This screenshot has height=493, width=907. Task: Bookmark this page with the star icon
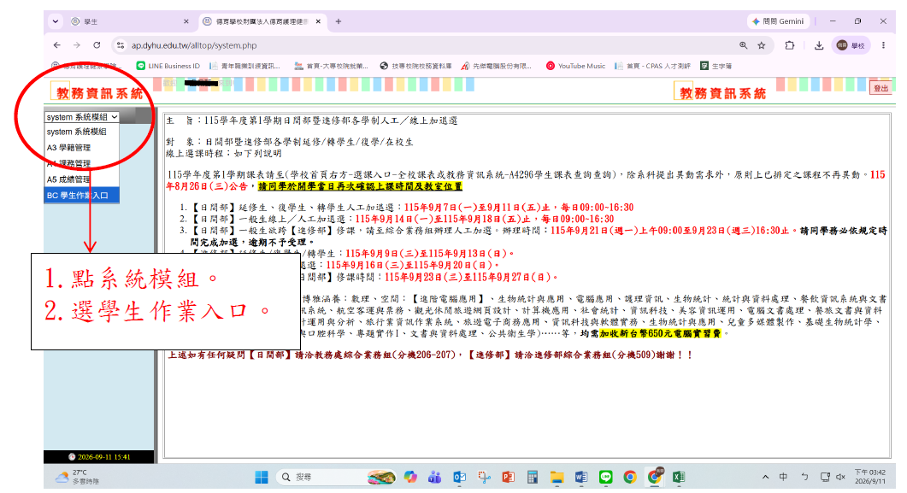[761, 45]
